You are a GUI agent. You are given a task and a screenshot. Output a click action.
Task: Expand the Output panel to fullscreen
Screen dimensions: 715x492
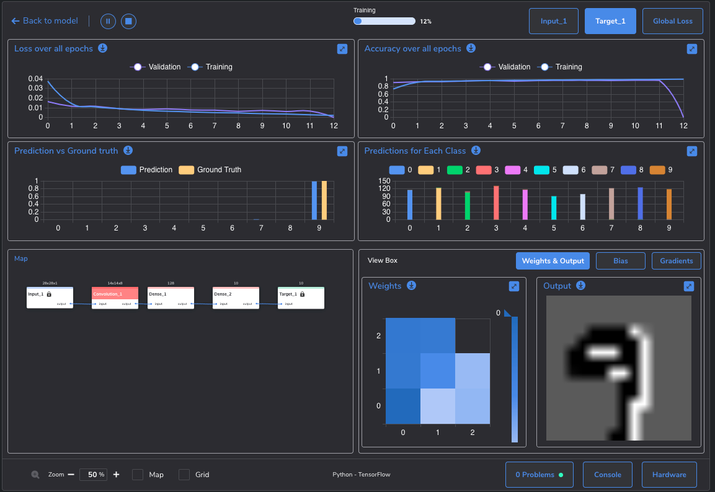click(x=689, y=286)
